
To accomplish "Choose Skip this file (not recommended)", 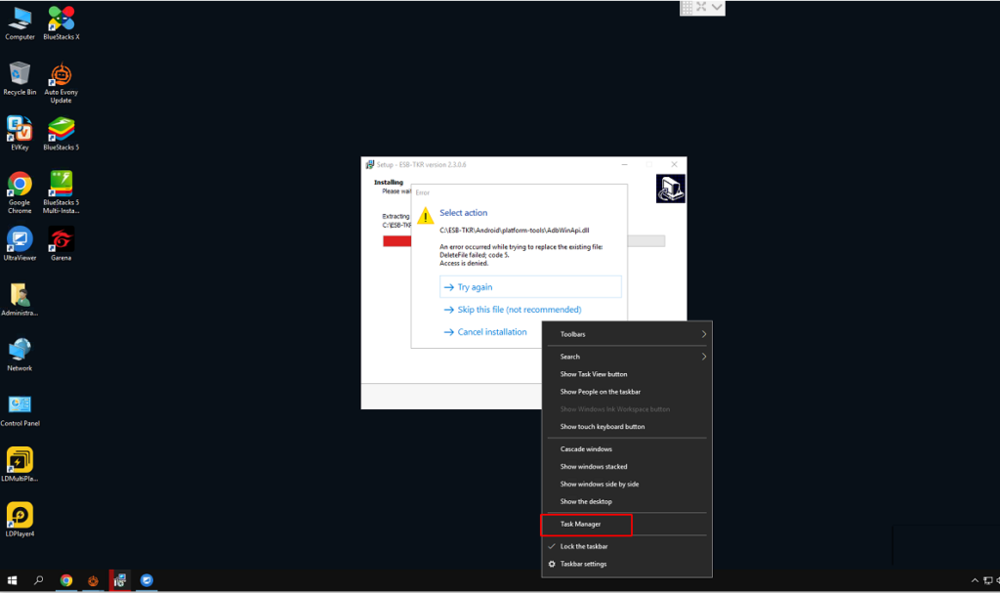I will [519, 310].
